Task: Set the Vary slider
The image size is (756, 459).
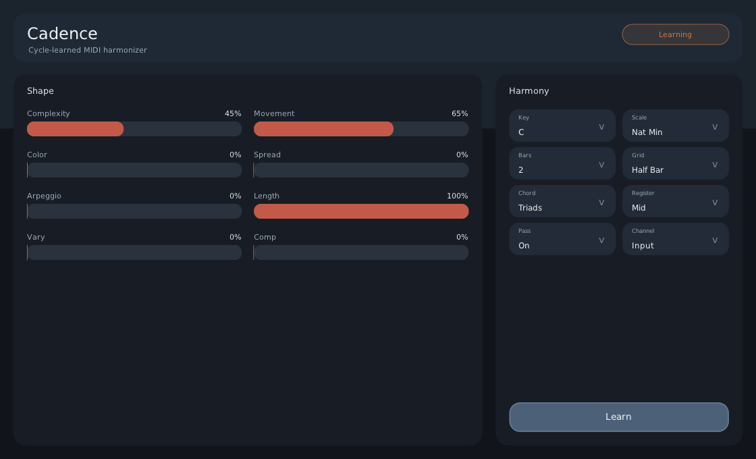Action: (134, 252)
